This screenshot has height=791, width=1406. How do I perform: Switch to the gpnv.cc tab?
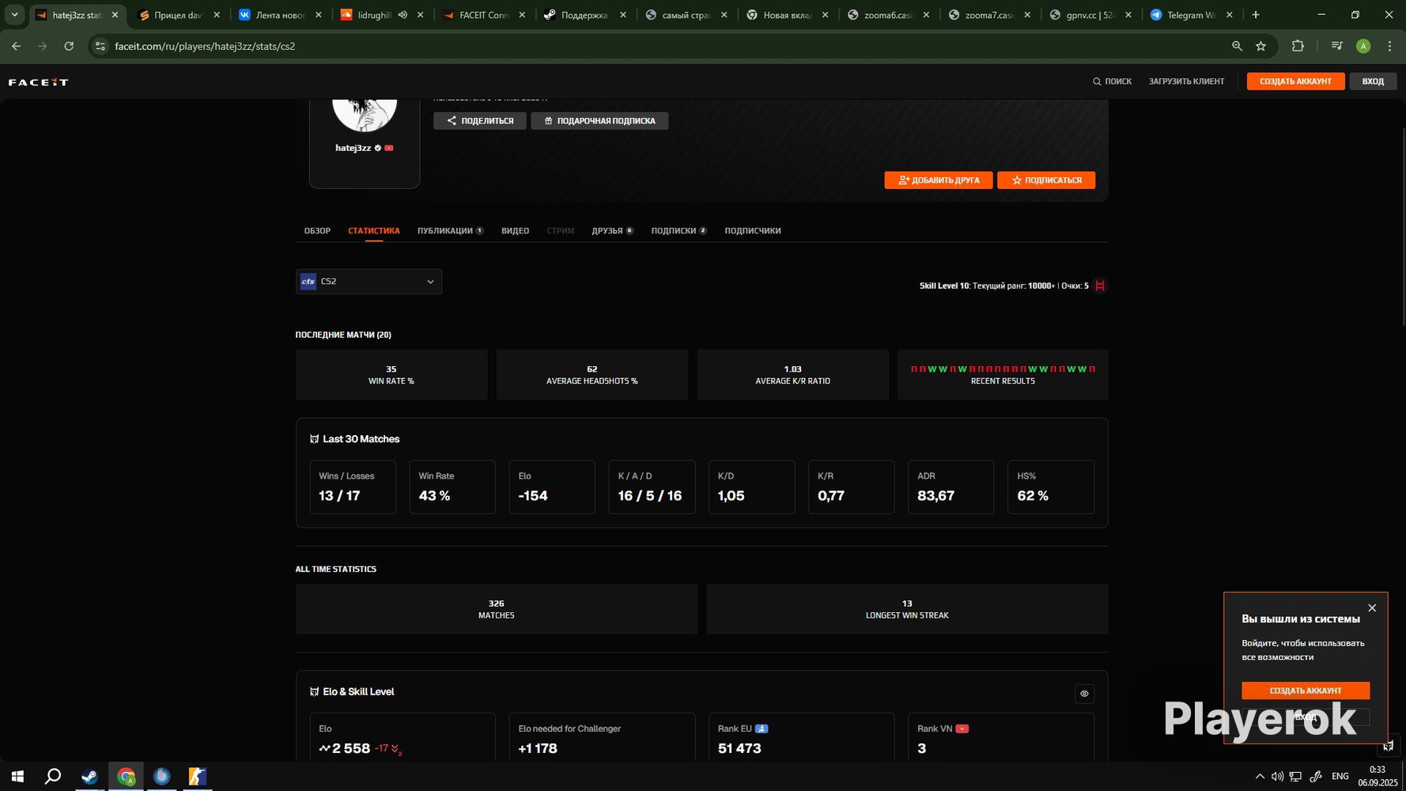tap(1090, 15)
